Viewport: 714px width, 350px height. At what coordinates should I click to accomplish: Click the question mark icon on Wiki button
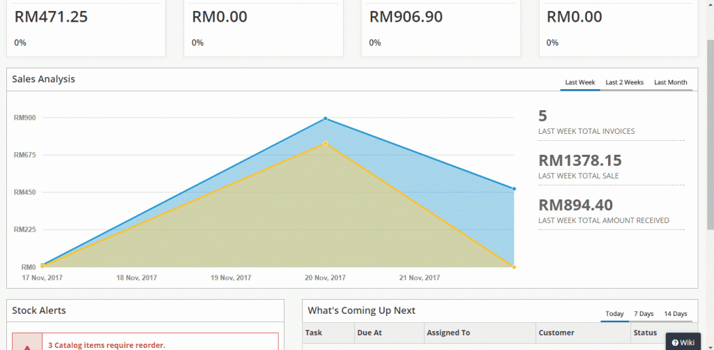pos(675,343)
